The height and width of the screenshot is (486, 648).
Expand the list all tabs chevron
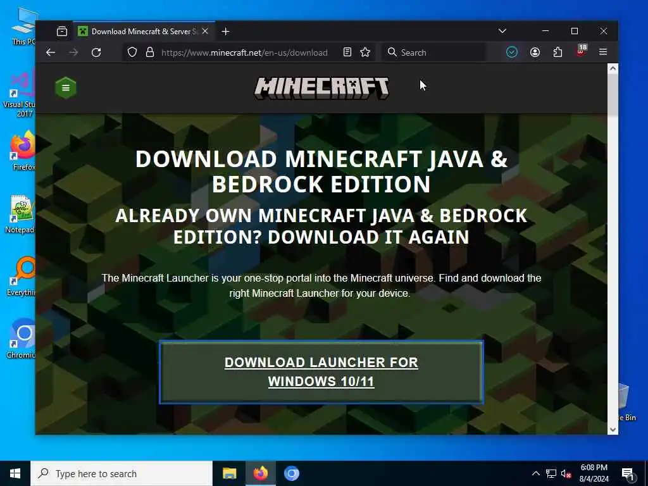click(502, 31)
